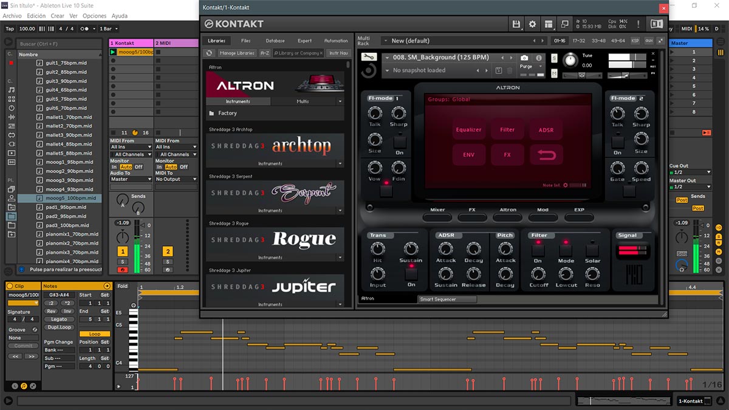Click the ADSR button on Altron display
Image resolution: width=729 pixels, height=410 pixels.
tap(546, 129)
